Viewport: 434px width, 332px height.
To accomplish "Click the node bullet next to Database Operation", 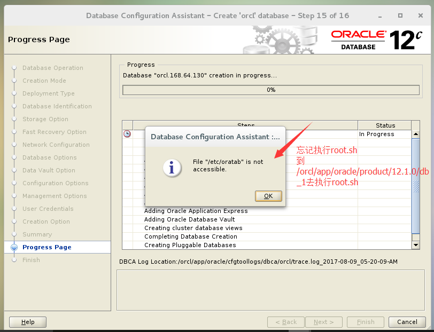I will point(15,68).
